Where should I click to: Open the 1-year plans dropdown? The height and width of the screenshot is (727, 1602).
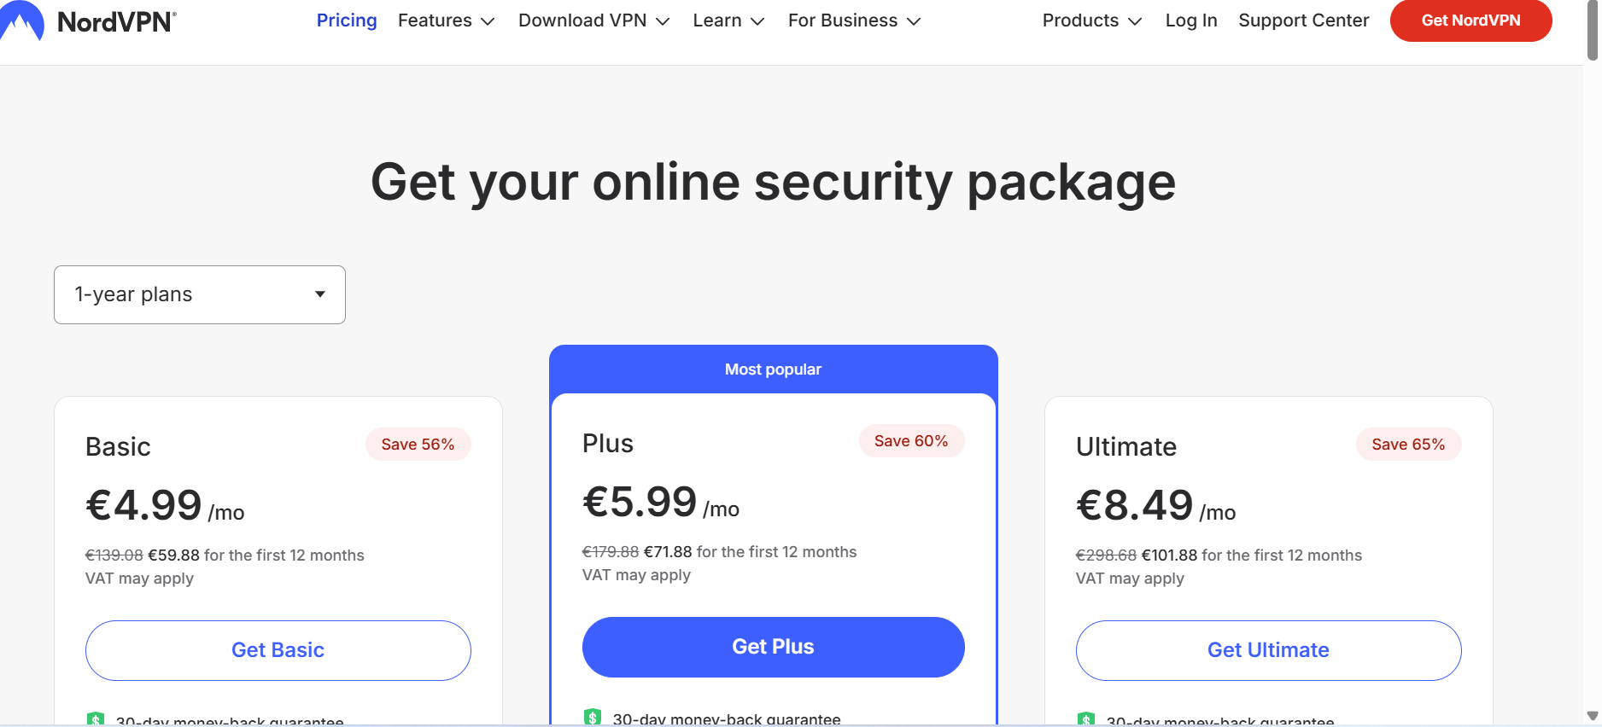click(200, 294)
